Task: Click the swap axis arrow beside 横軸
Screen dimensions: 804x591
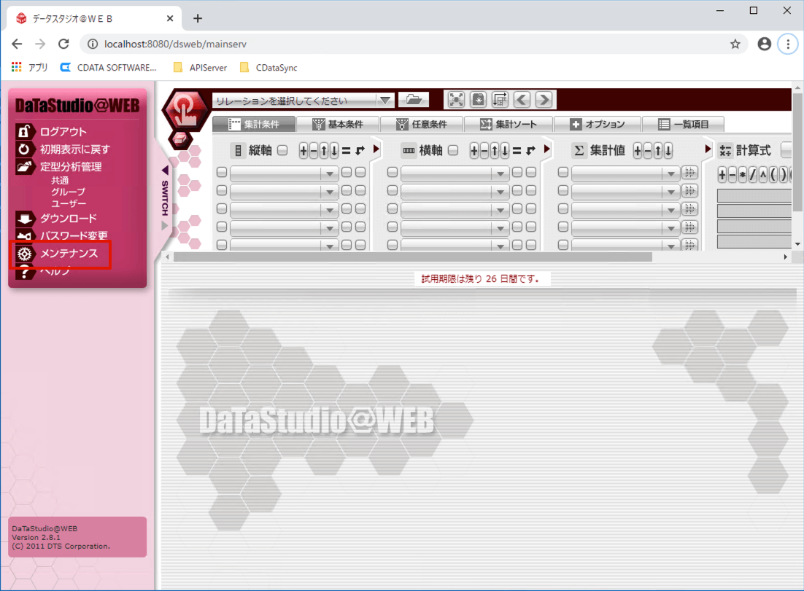Action: click(530, 151)
